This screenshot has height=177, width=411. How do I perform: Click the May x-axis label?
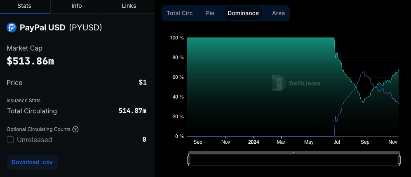309,142
